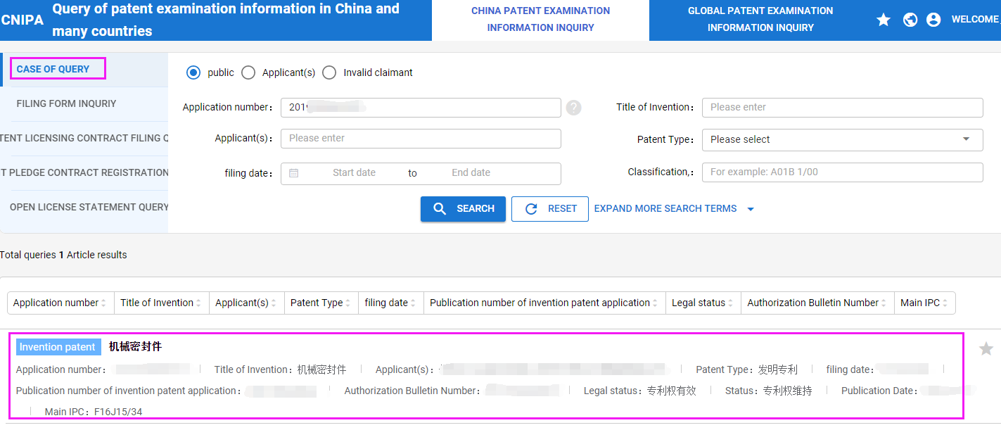This screenshot has width=1001, height=430.
Task: Switch to Global Patent Examination Information Inquiry tab
Action: click(x=760, y=20)
